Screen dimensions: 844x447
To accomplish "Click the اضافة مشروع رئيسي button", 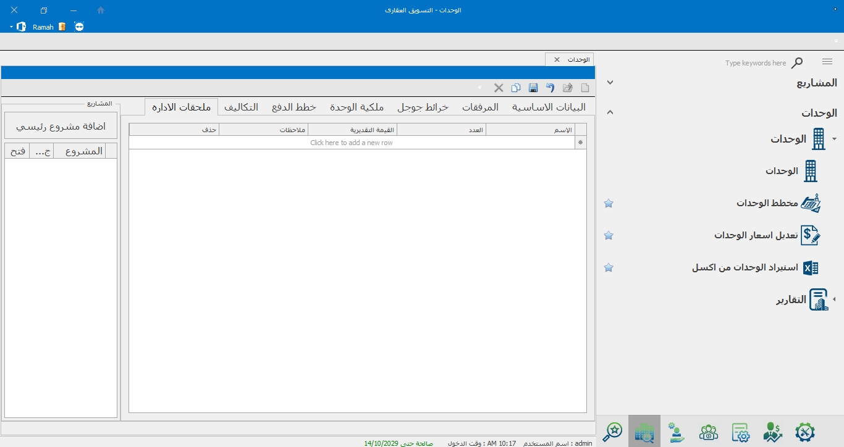I will coord(61,126).
